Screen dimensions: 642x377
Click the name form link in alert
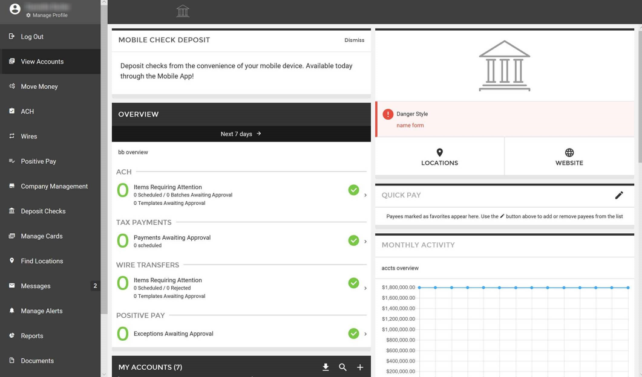(x=410, y=126)
